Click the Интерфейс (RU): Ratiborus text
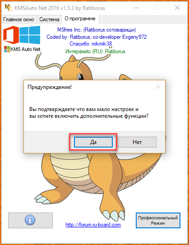This screenshot has width=189, height=245. coord(95,51)
